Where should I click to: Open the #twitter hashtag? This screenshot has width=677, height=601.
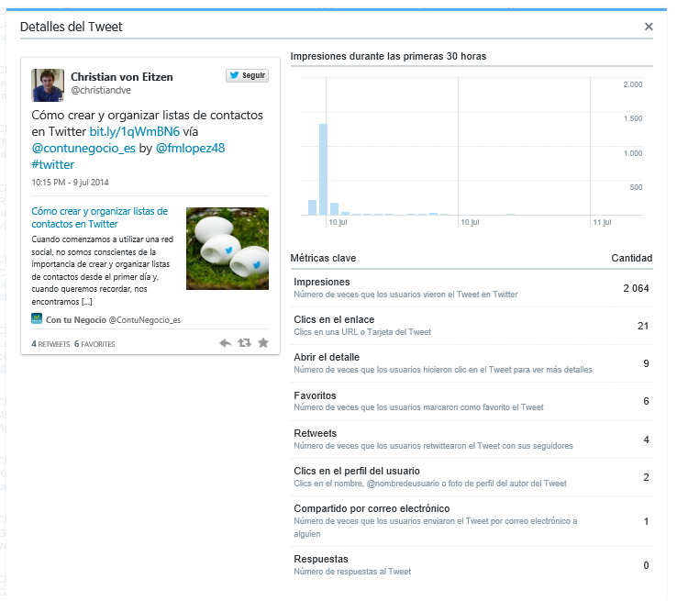pos(52,164)
